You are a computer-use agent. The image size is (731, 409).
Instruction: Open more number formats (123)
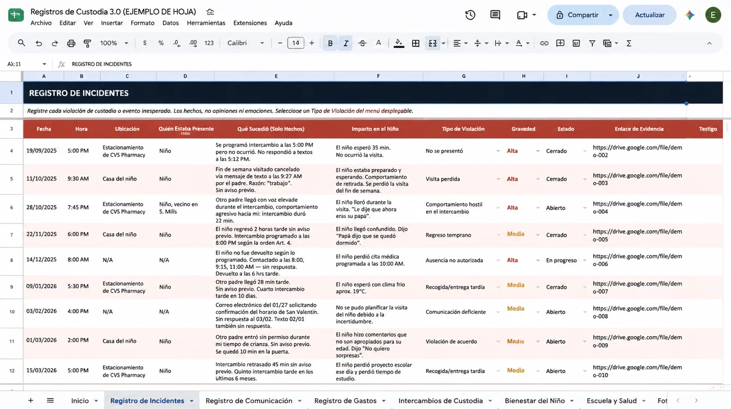(209, 43)
